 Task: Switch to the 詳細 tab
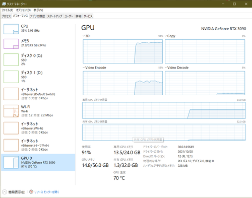[x=78, y=16]
